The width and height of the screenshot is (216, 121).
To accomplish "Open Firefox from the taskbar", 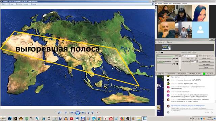I will point(122,119).
